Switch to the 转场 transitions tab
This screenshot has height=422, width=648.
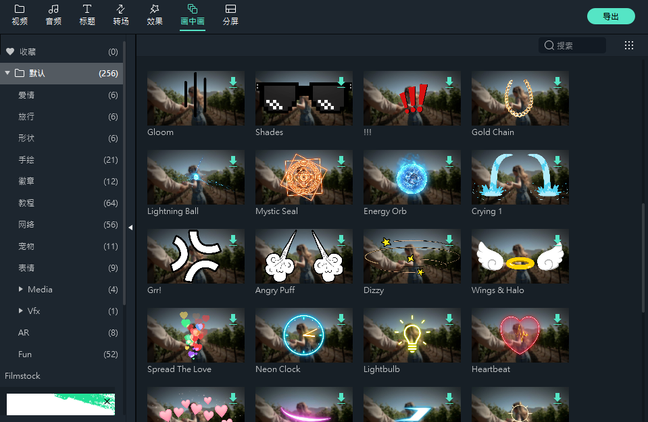click(x=121, y=16)
